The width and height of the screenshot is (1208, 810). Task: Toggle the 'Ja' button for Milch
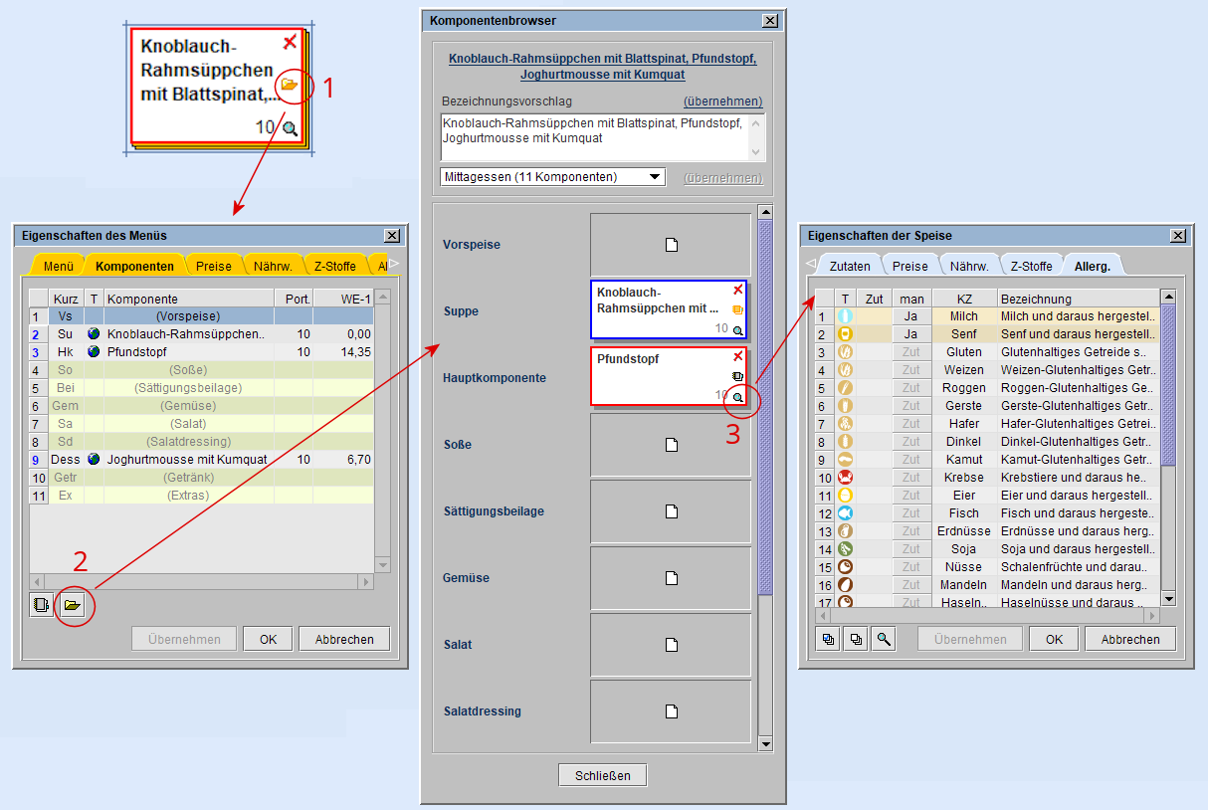tap(910, 316)
